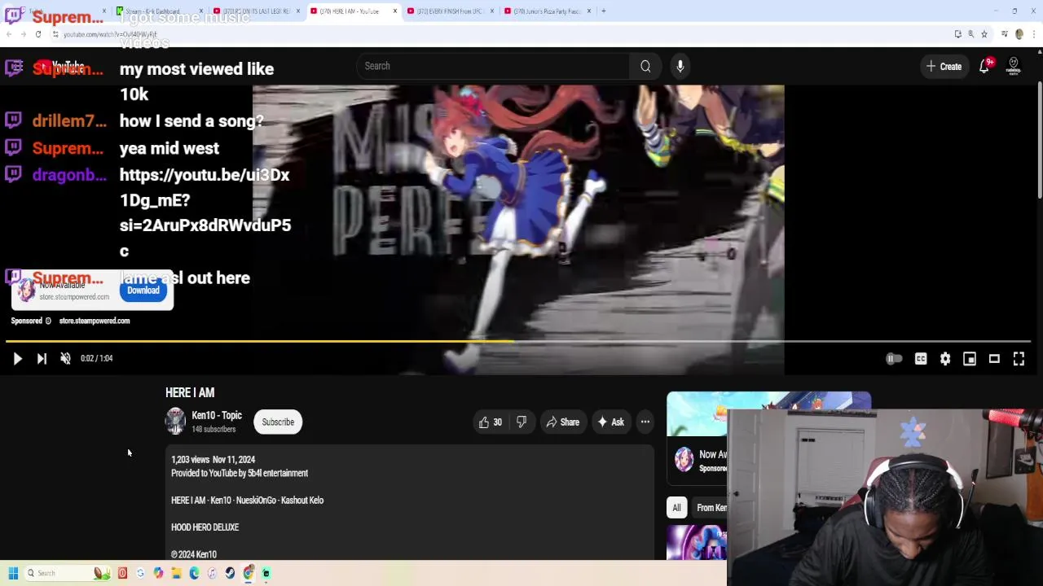Unmute the video speaker icon
Image resolution: width=1043 pixels, height=586 pixels.
coord(65,358)
